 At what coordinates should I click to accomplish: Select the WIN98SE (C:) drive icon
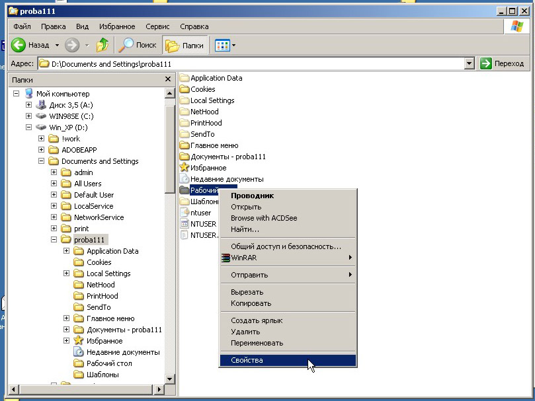click(41, 116)
